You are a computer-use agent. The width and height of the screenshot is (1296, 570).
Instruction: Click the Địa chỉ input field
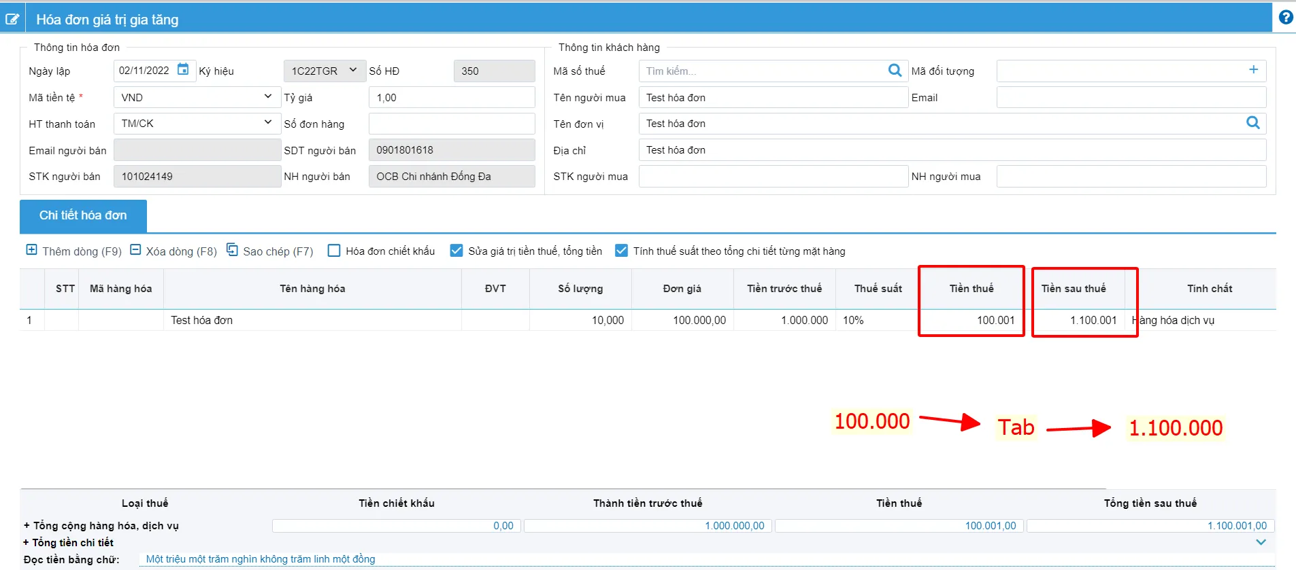952,149
